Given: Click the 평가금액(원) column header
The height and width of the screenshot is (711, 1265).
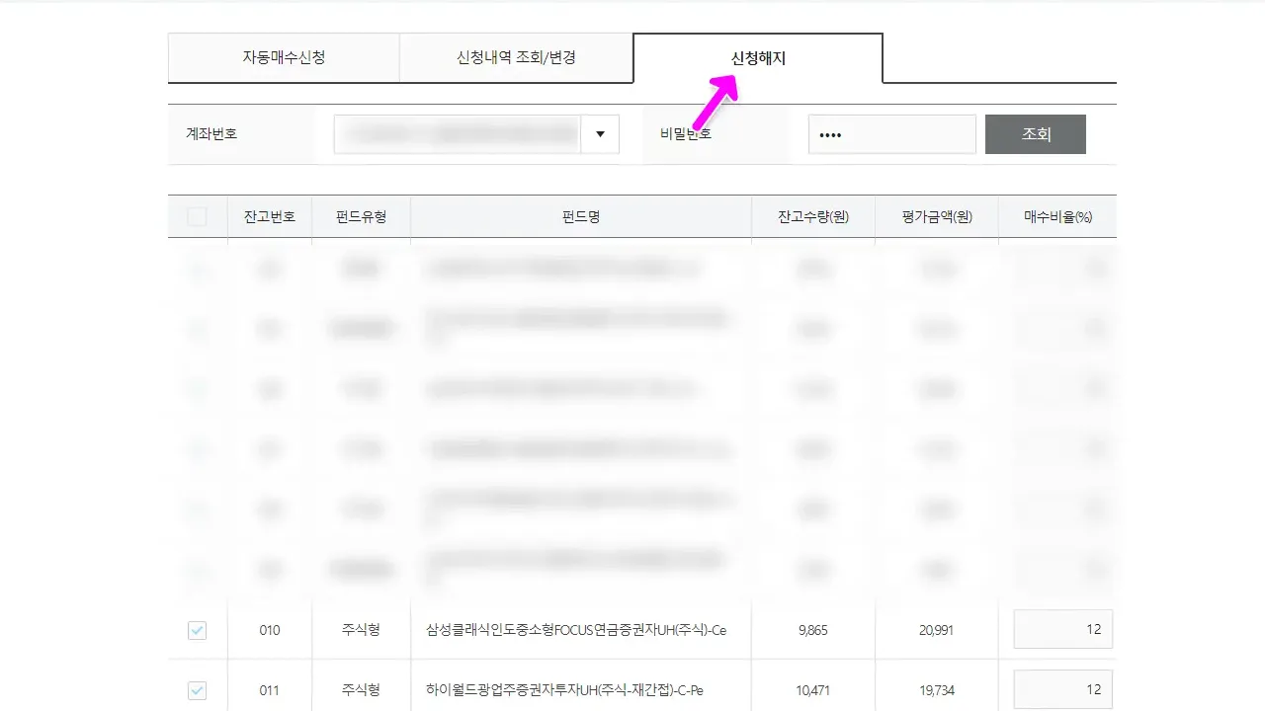Looking at the screenshot, I should tap(937, 216).
